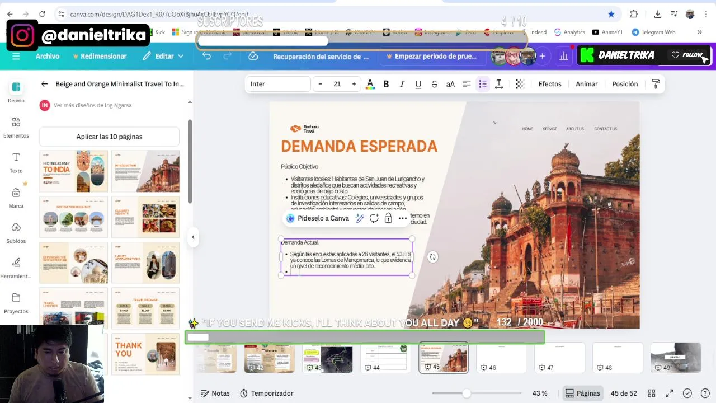This screenshot has width=716, height=403.
Task: Click the rotate handle beside text box
Action: (432, 257)
